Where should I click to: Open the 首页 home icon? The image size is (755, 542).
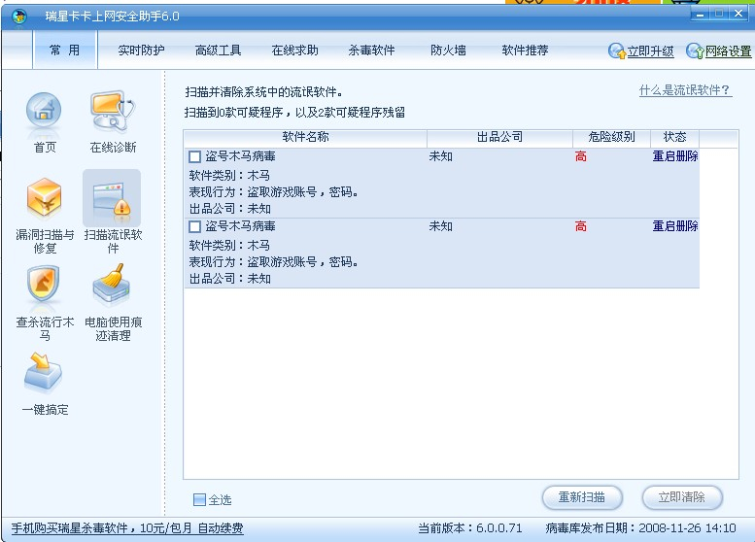44,113
